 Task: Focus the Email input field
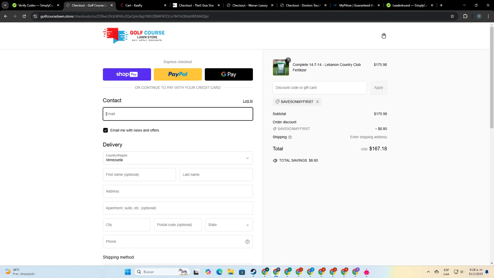[178, 114]
